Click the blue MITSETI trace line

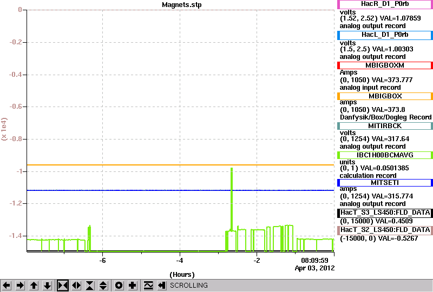(x=180, y=190)
